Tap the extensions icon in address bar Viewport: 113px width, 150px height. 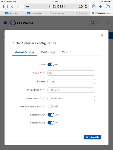(x=80, y=7)
